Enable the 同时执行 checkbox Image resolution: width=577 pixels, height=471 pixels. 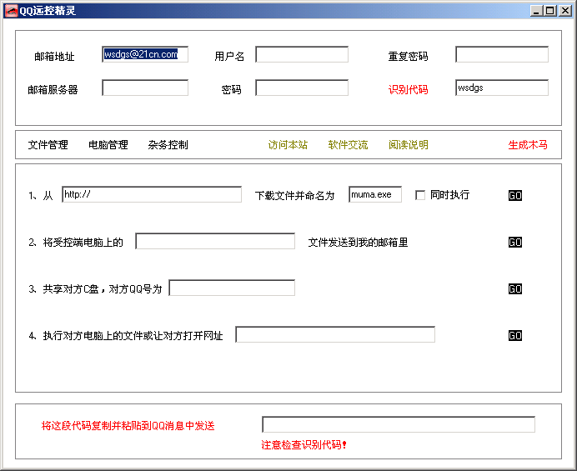coord(420,195)
